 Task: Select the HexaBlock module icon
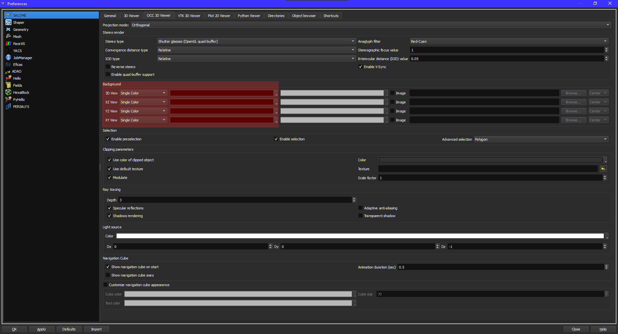[x=8, y=92]
